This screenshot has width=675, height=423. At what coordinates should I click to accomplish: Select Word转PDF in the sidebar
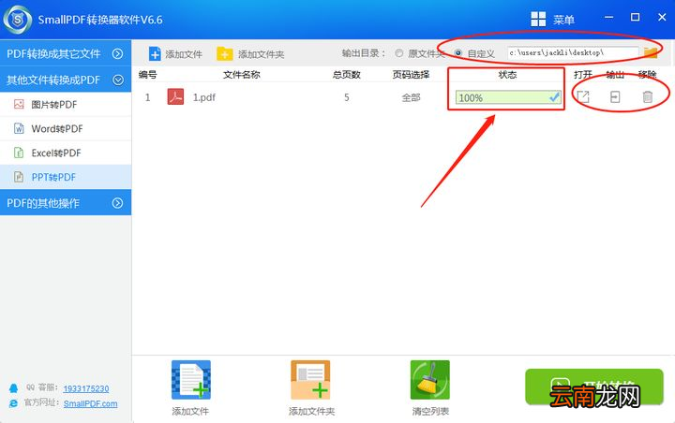(56, 128)
